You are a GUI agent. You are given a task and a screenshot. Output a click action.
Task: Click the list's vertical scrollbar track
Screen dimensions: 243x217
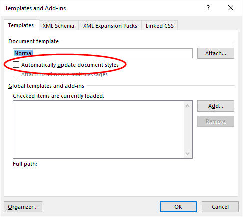point(188,130)
